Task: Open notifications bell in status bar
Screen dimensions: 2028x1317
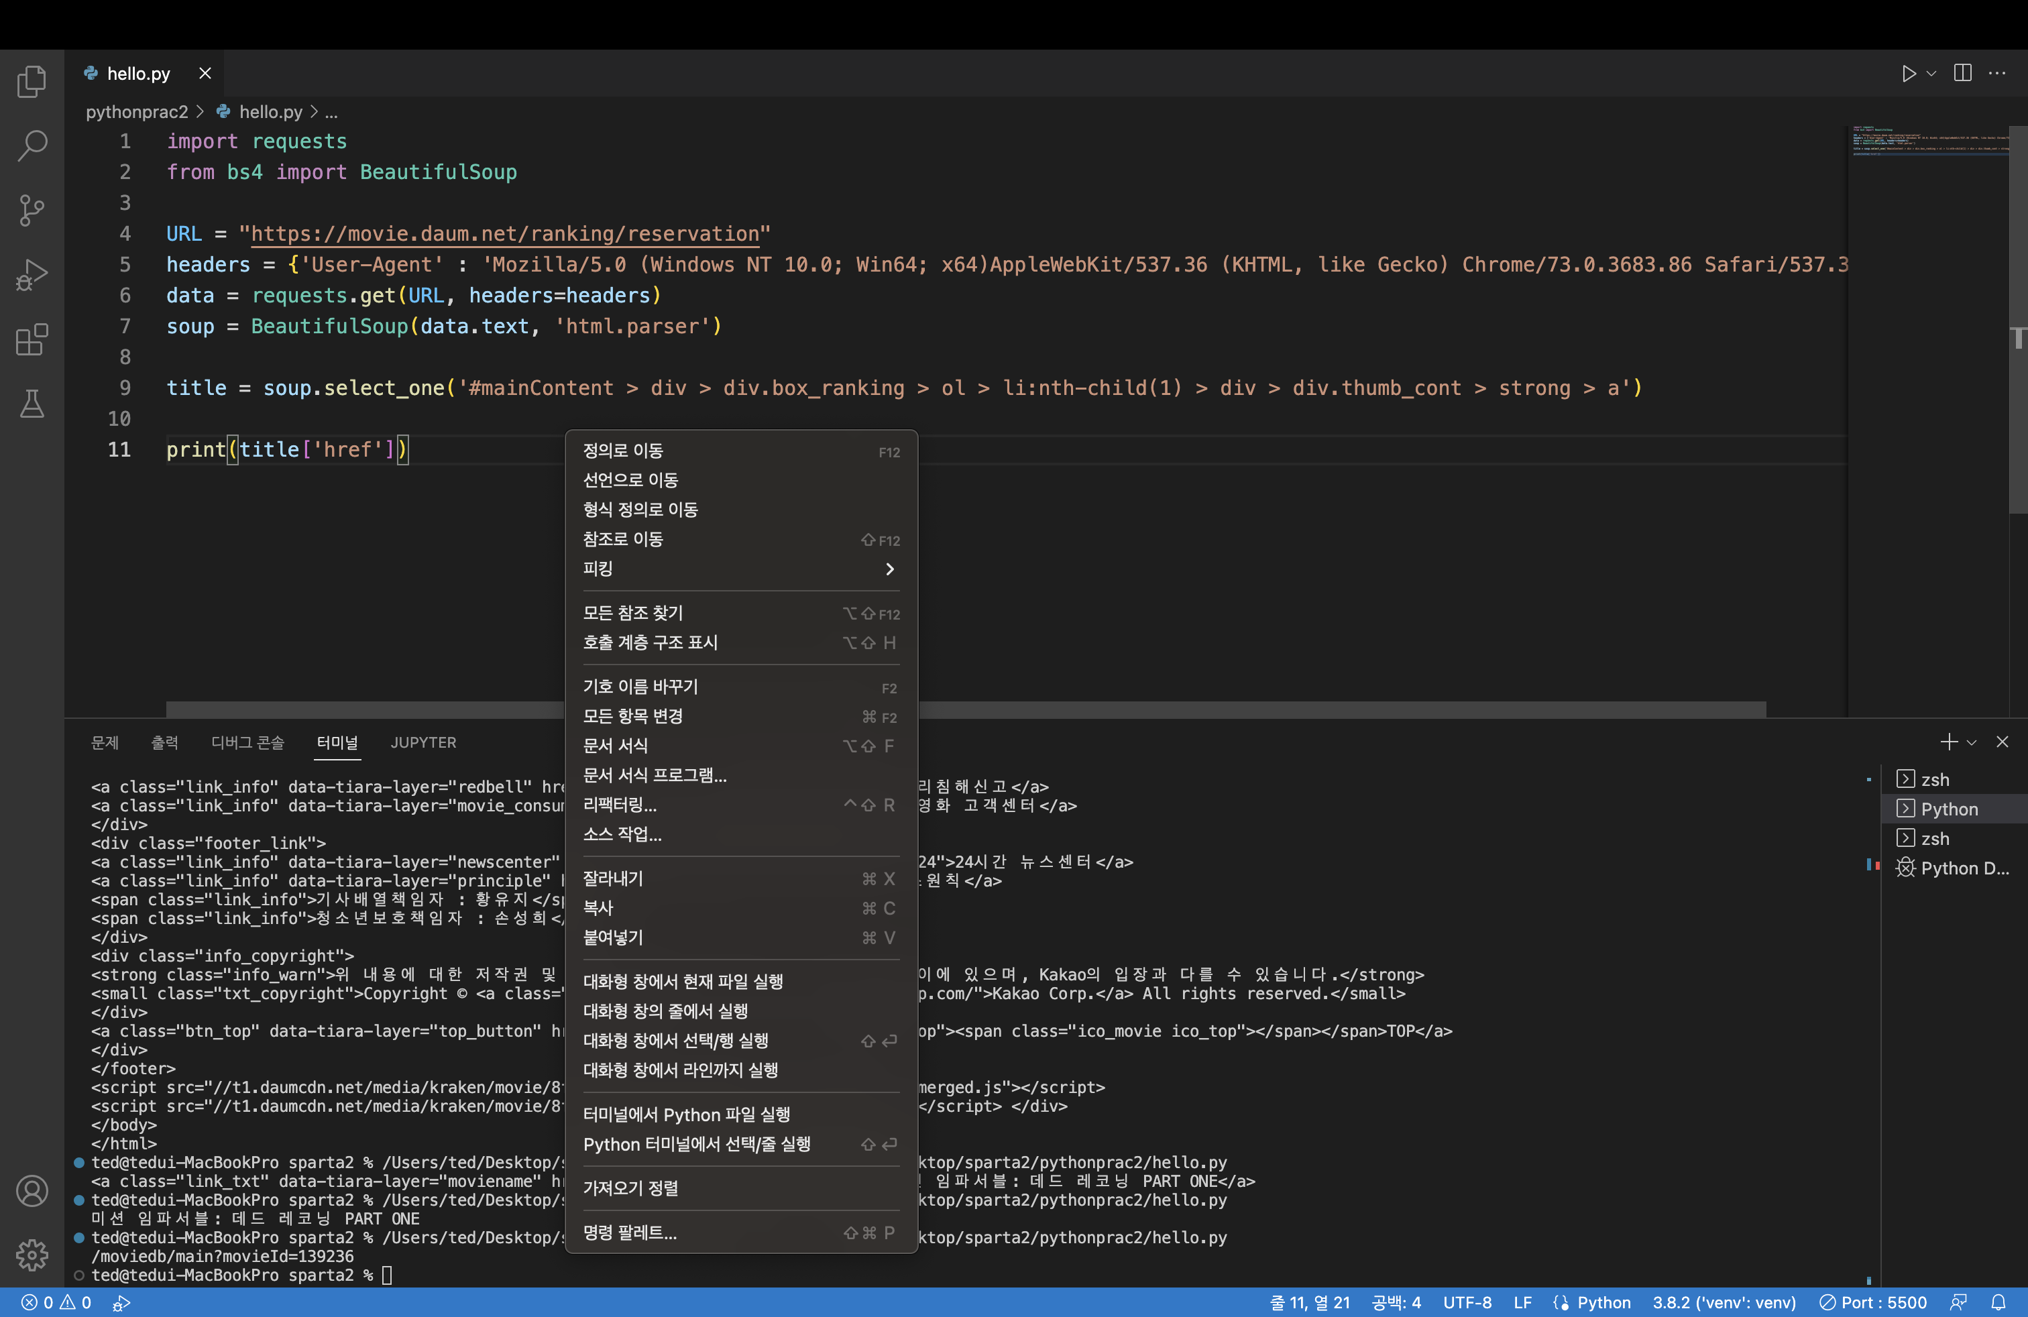Action: click(x=1998, y=1302)
